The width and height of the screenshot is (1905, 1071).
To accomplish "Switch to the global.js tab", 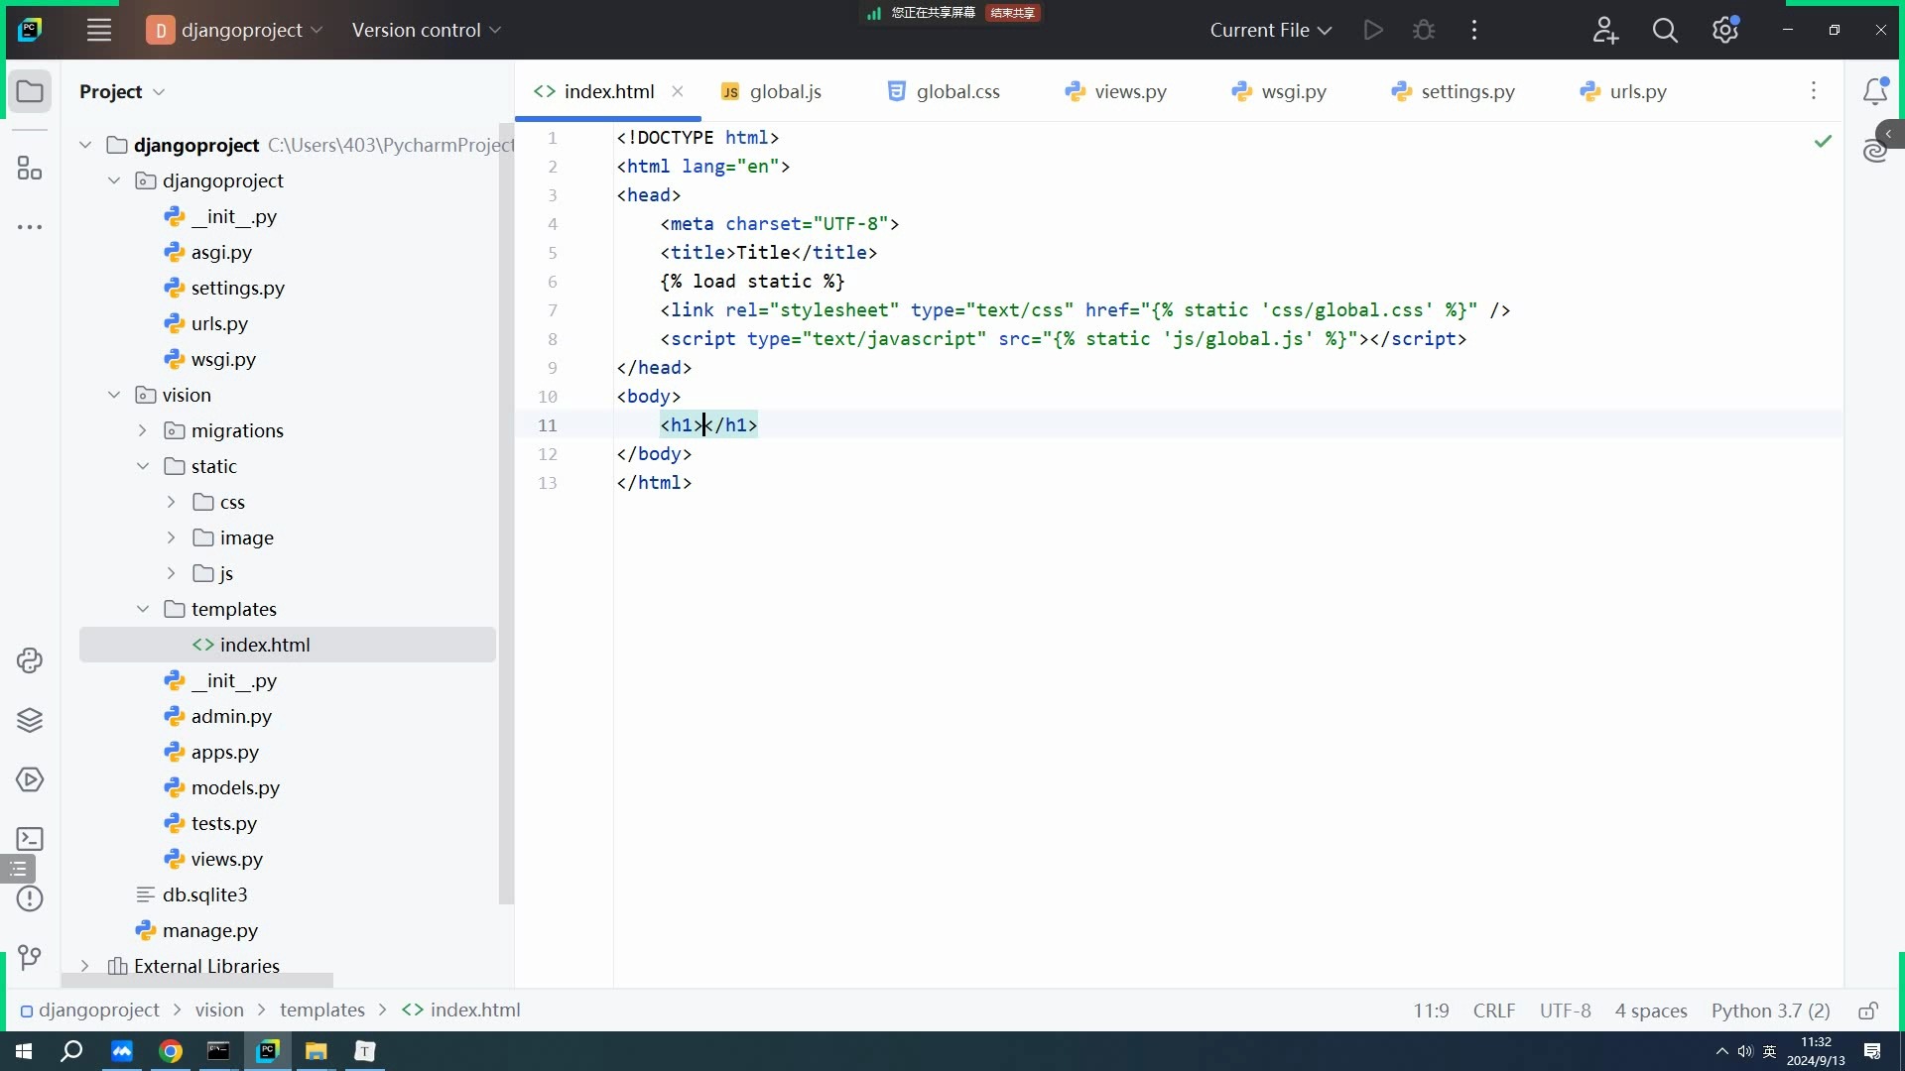I will coord(773,91).
